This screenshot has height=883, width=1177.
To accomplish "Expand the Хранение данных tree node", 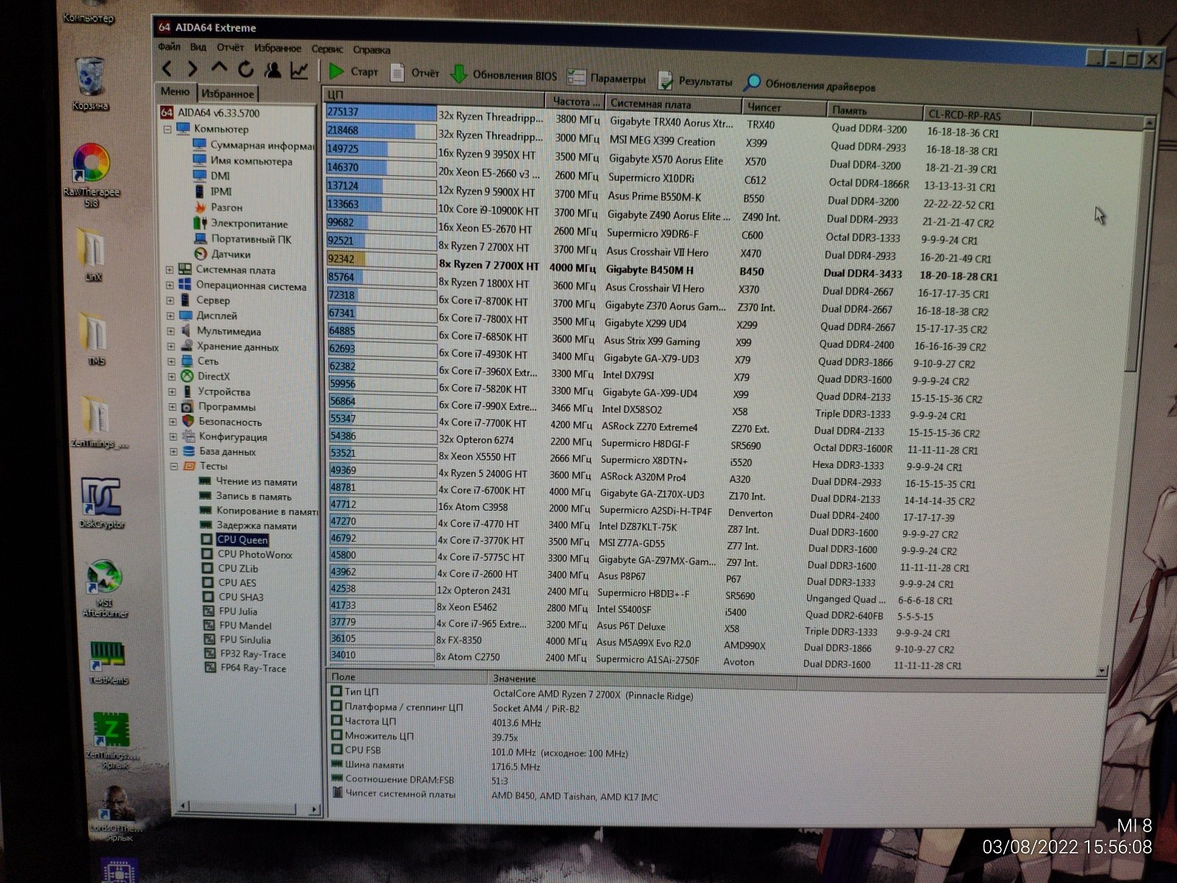I will [171, 347].
